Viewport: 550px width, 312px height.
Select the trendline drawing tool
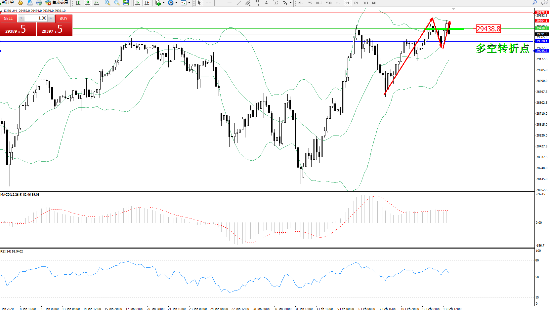coord(239,3)
